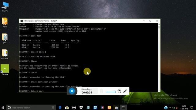This screenshot has height=110, width=196.
Task: Click the 'DISKPART> Select disk 1' line
Action: (x=33, y=52)
